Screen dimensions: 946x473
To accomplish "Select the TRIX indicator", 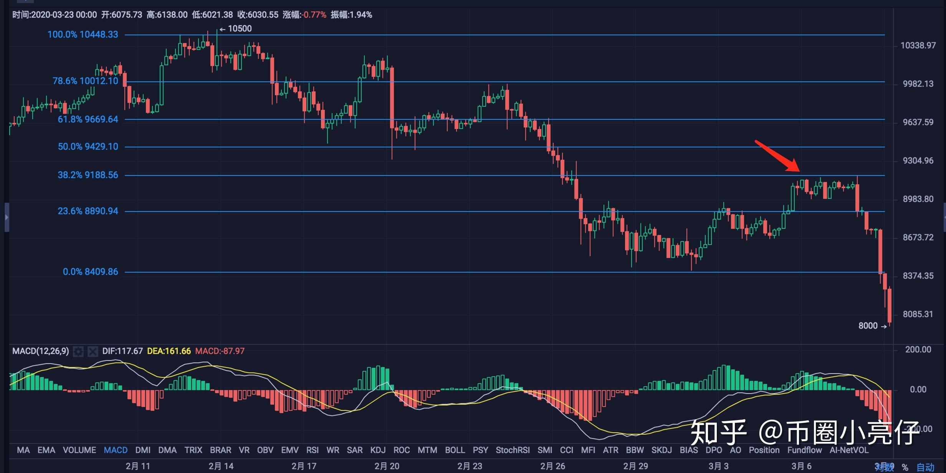I will click(x=193, y=450).
